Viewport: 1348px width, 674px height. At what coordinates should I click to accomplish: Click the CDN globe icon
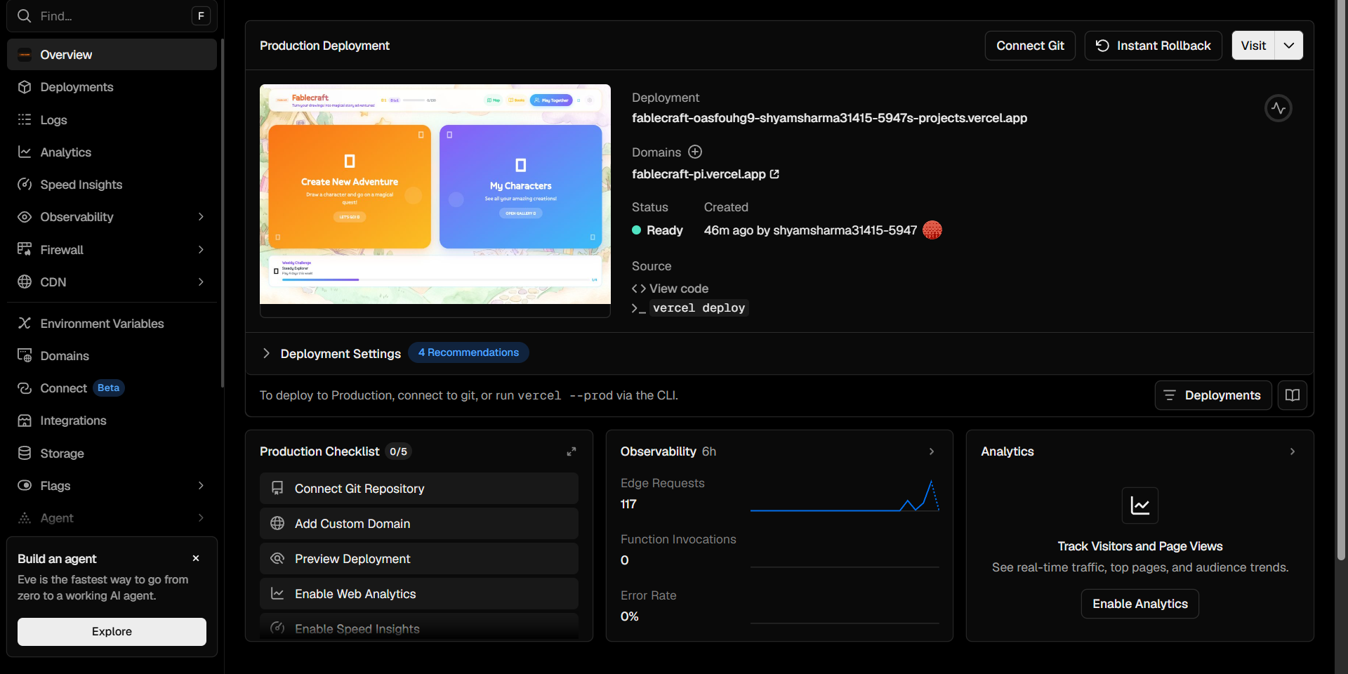pyautogui.click(x=25, y=282)
